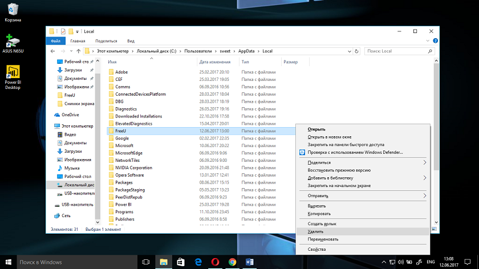Open the Поделиться ribbon tab
Screen dimensions: 479x269
(106, 41)
